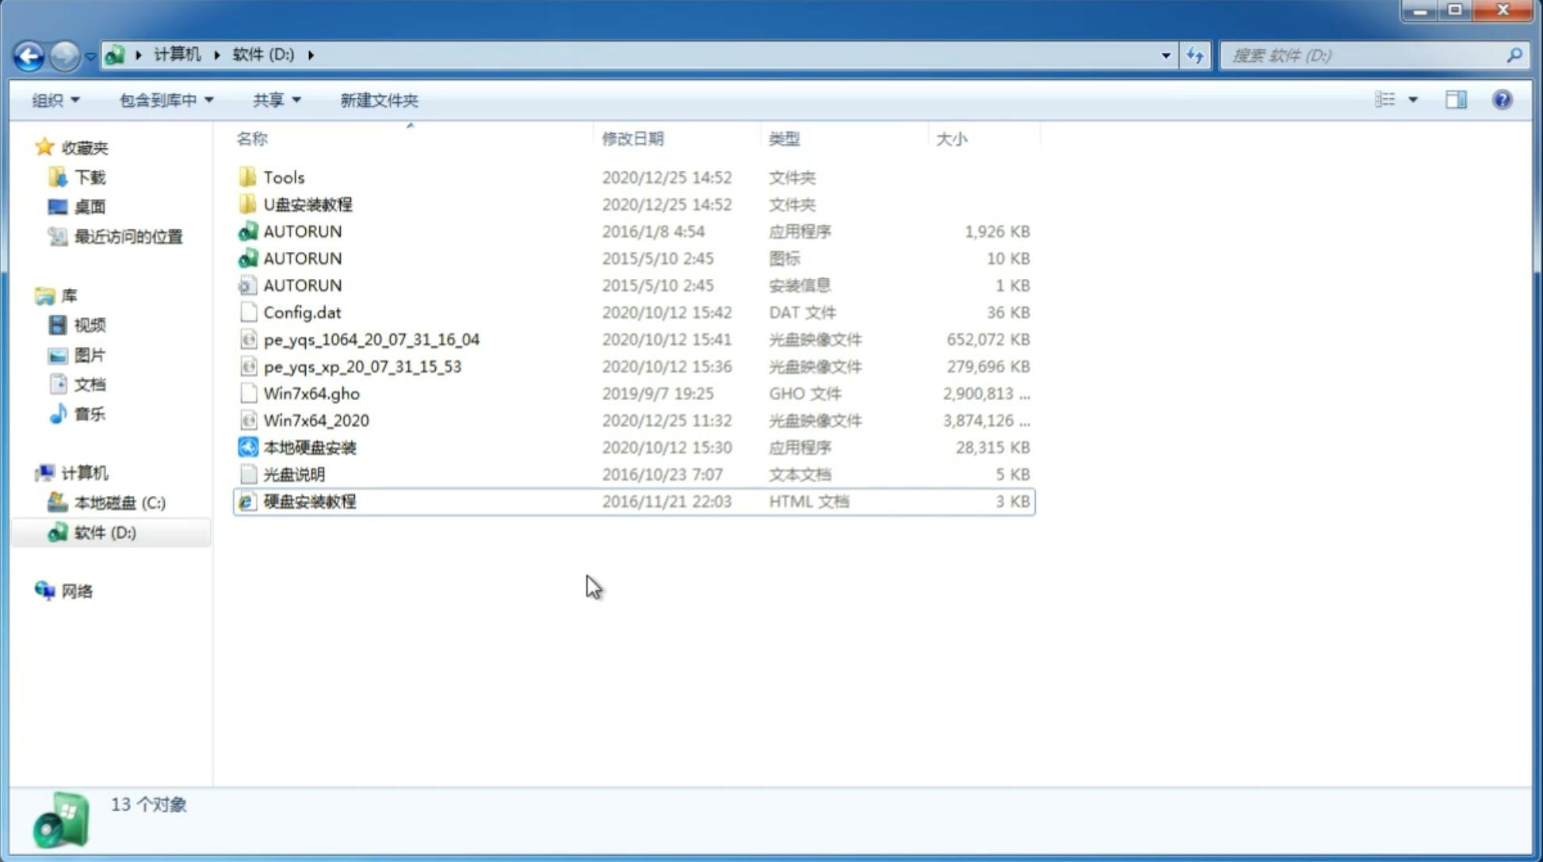
Task: Click 新建文件夹 button in toolbar
Action: (378, 100)
